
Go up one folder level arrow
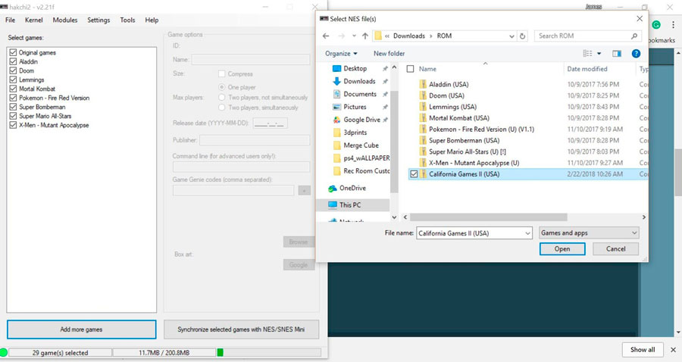click(365, 36)
